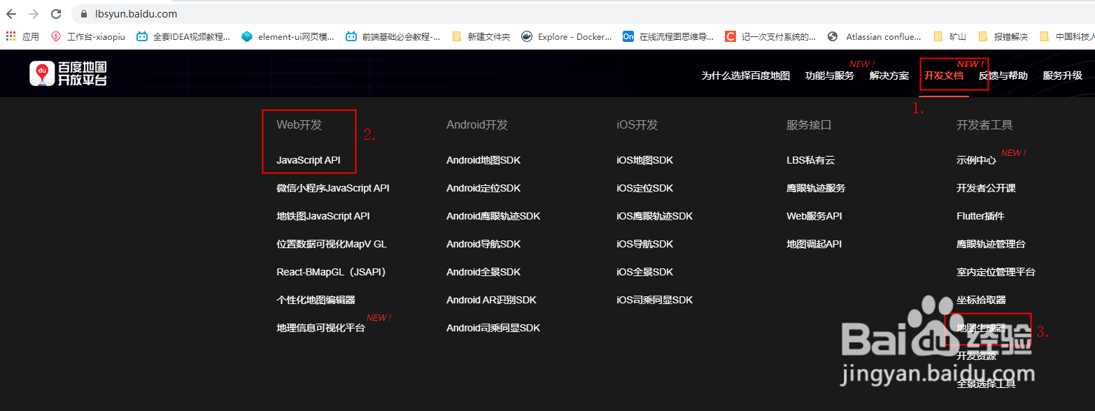Open 开发者公开课 link
The height and width of the screenshot is (411, 1095).
(x=986, y=188)
